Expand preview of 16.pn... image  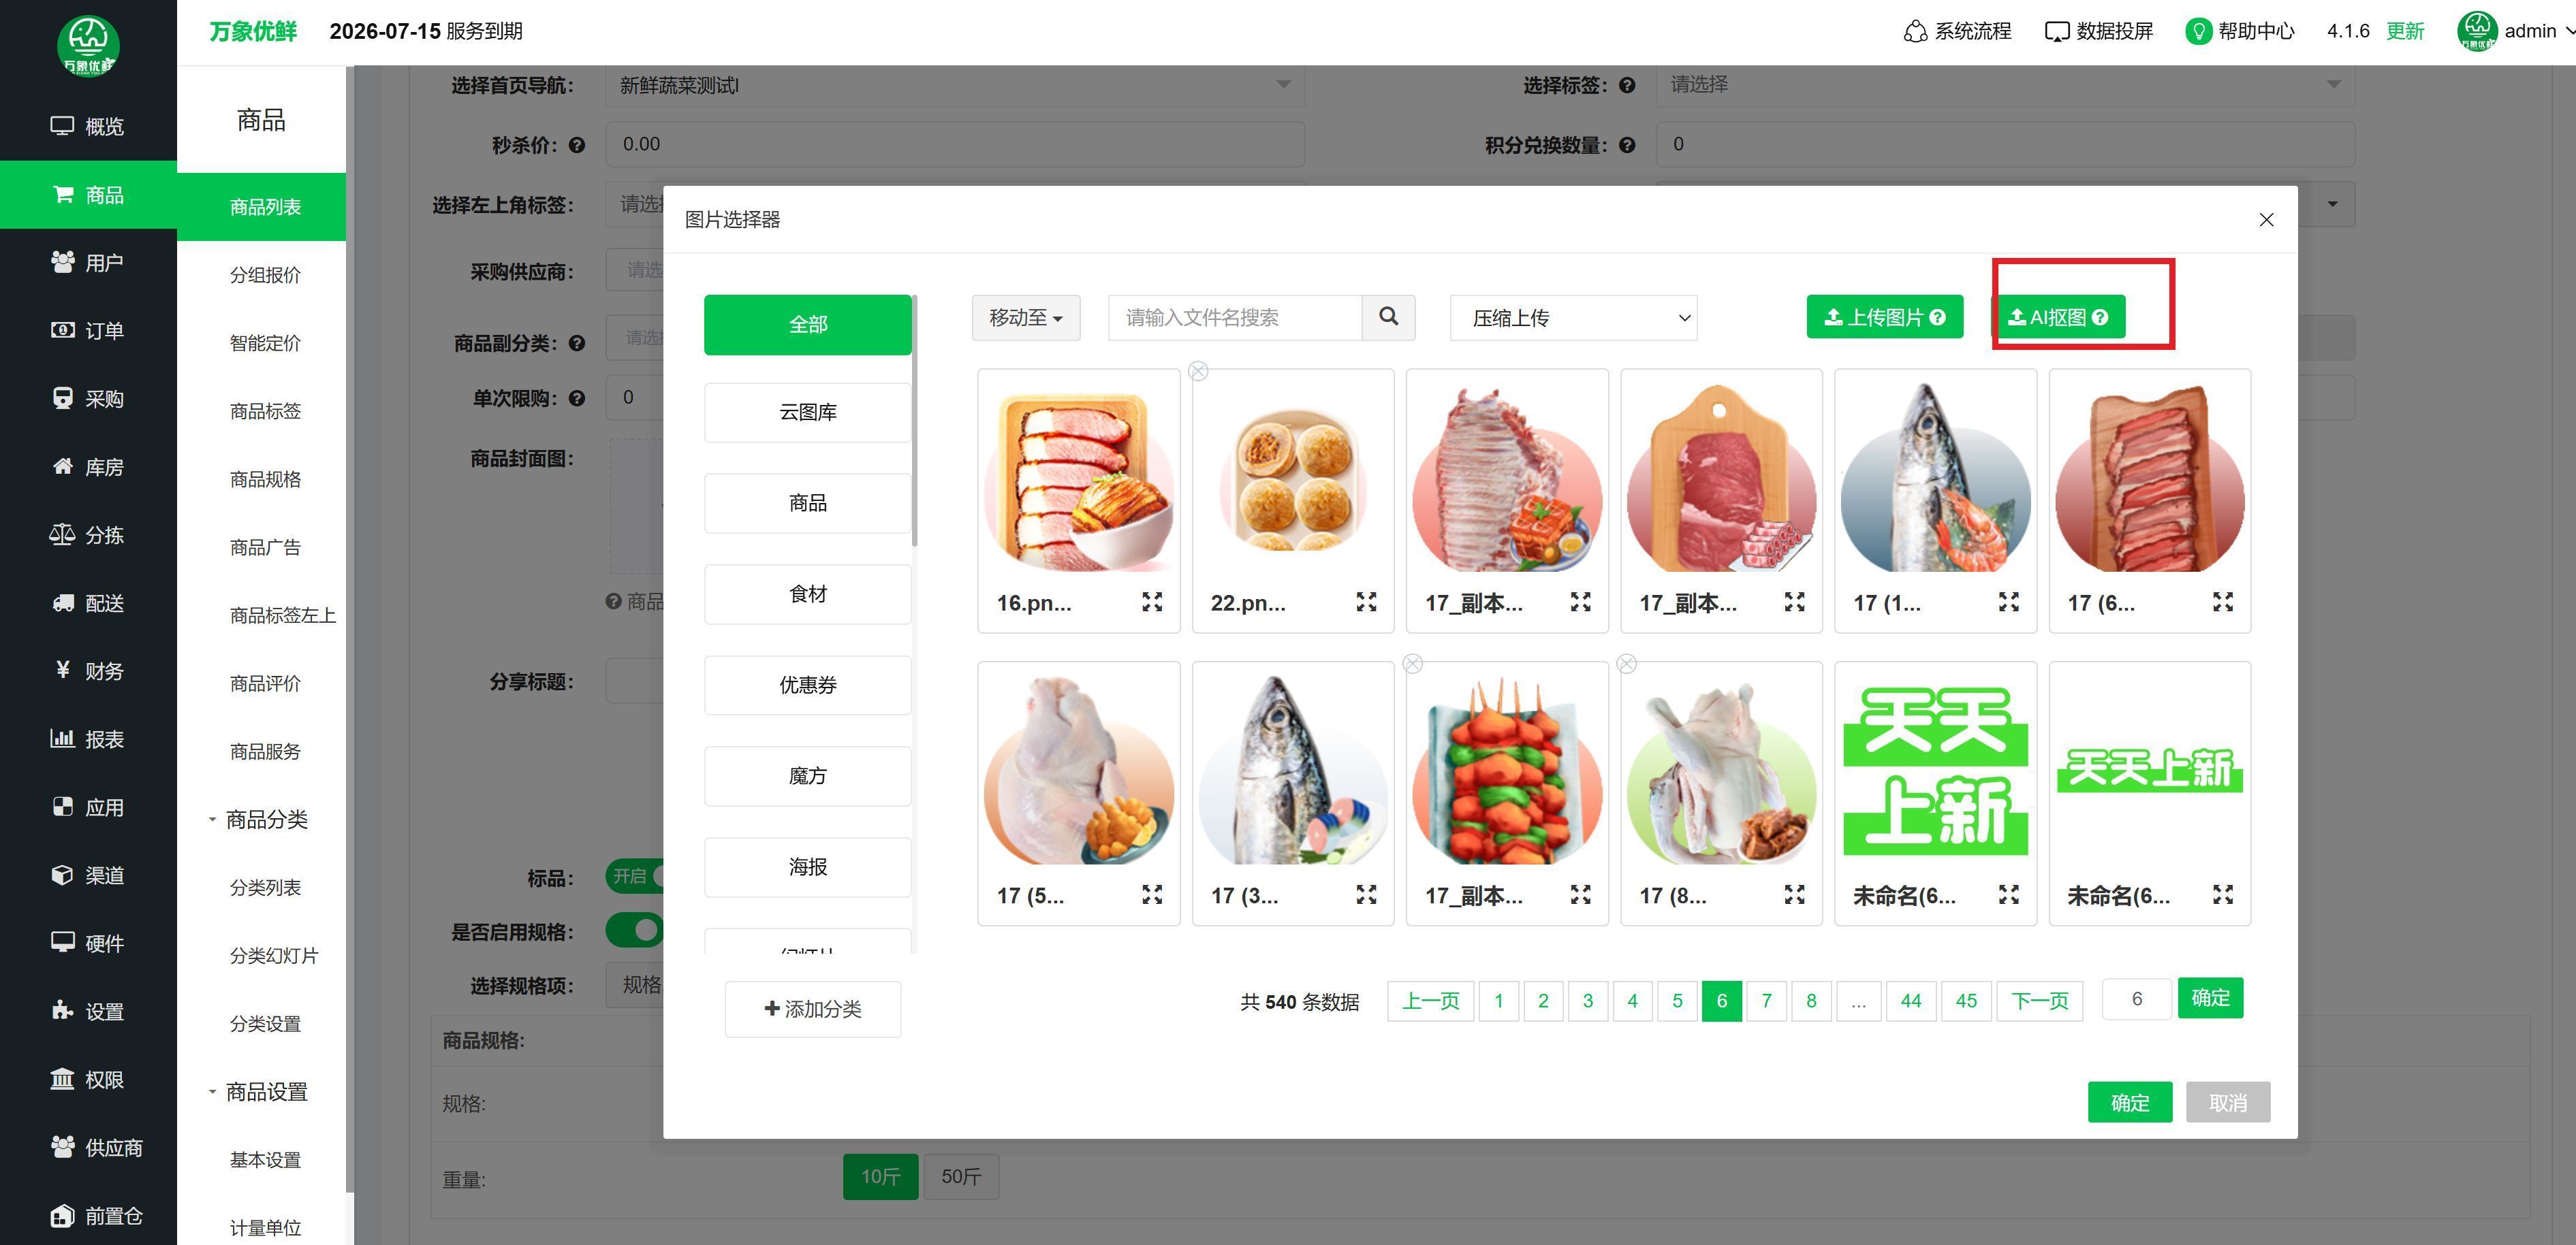tap(1152, 602)
